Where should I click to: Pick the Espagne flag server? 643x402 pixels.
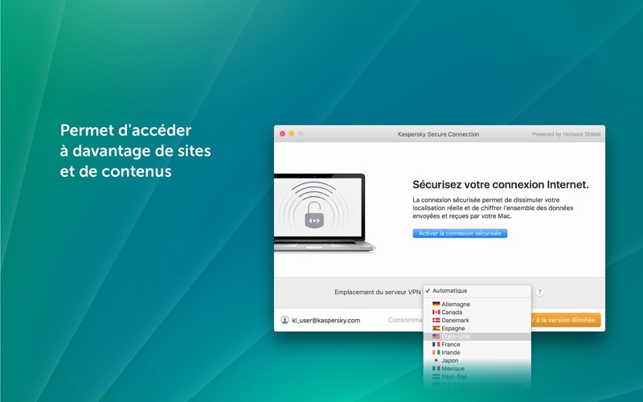(436, 329)
